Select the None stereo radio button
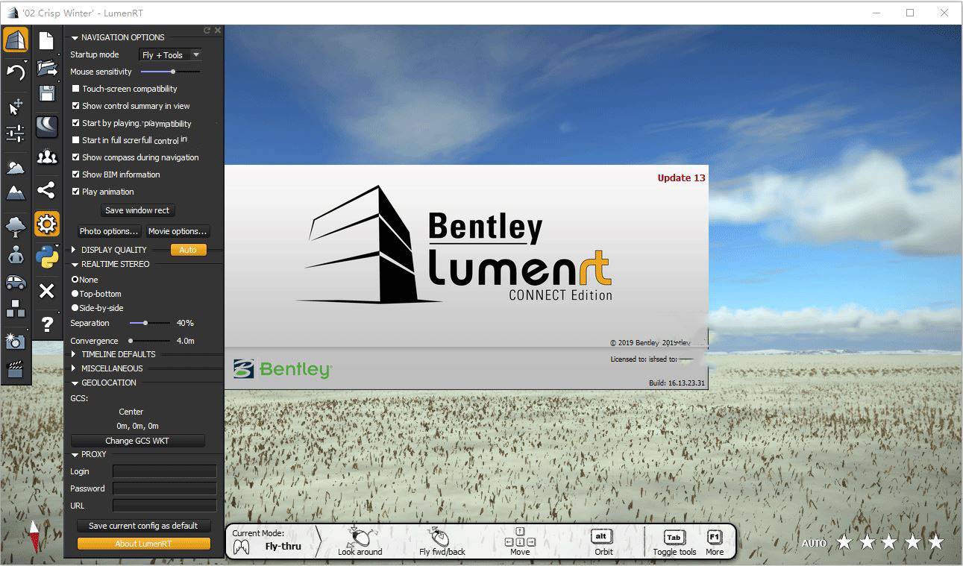Screen dimensions: 963x566 75,280
